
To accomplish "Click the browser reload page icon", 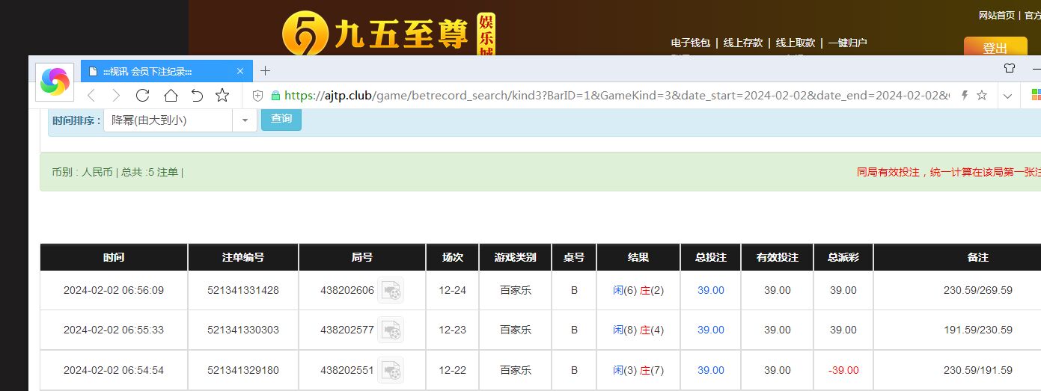I will [142, 96].
